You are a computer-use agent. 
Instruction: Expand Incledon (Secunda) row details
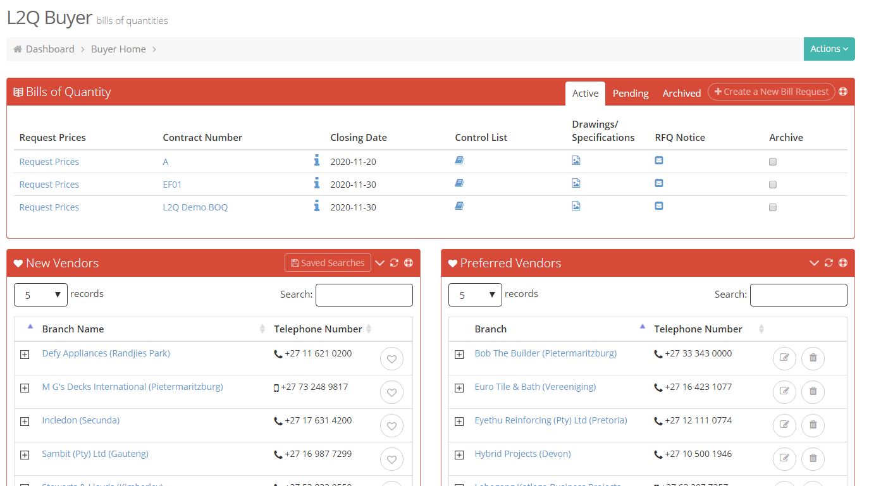click(x=25, y=422)
